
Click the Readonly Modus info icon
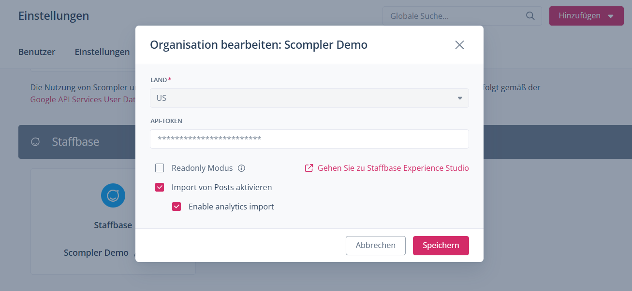[x=242, y=168]
